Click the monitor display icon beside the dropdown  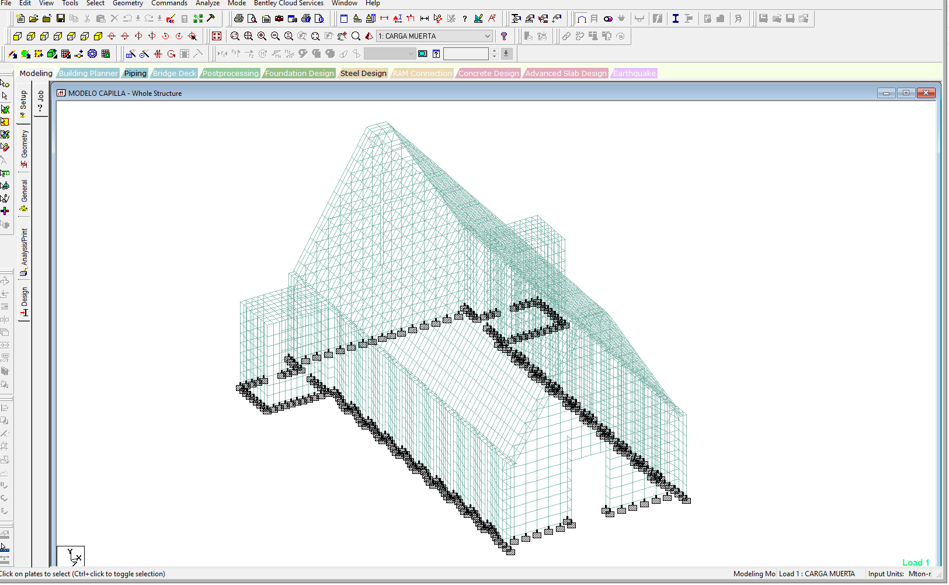tap(423, 54)
